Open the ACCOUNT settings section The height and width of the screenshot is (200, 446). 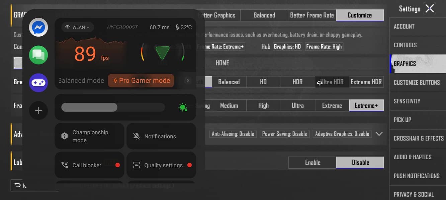[418, 27]
